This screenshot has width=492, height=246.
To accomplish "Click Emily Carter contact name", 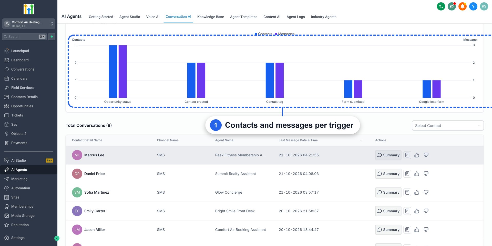I will (x=95, y=211).
